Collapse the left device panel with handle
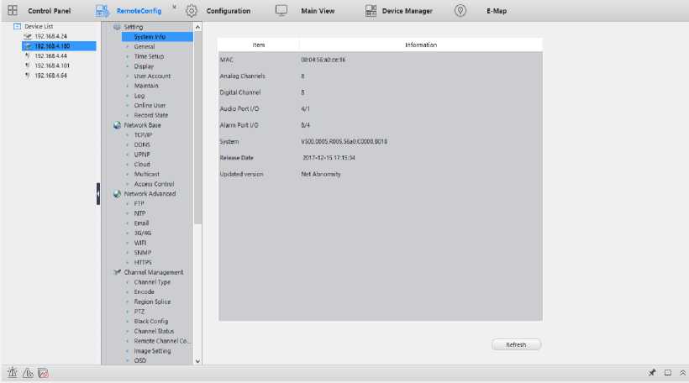 (x=97, y=193)
